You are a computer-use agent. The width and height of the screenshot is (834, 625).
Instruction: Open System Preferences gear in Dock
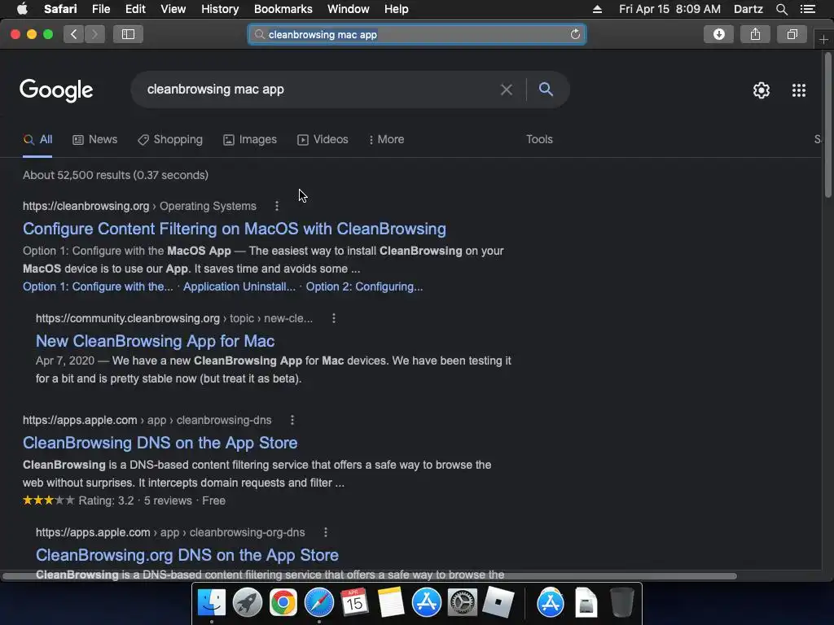[462, 603]
